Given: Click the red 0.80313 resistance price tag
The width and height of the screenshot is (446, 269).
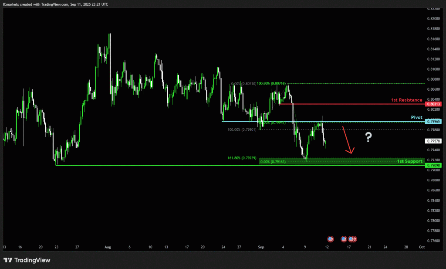Looking at the screenshot, I should tap(433, 104).
